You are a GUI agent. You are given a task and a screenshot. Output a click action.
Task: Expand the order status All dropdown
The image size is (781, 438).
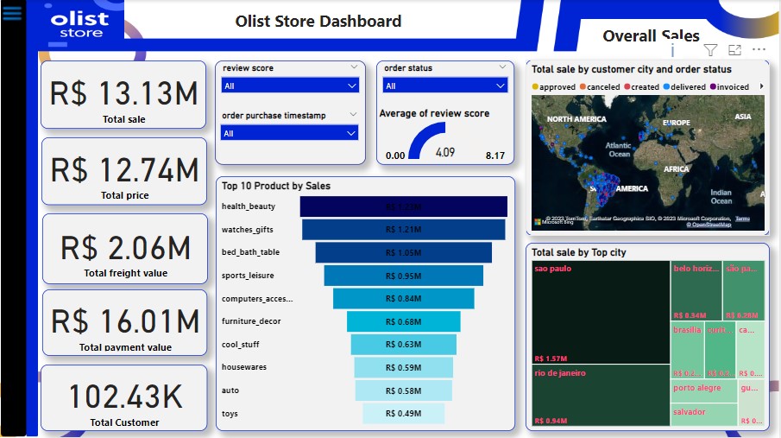444,86
